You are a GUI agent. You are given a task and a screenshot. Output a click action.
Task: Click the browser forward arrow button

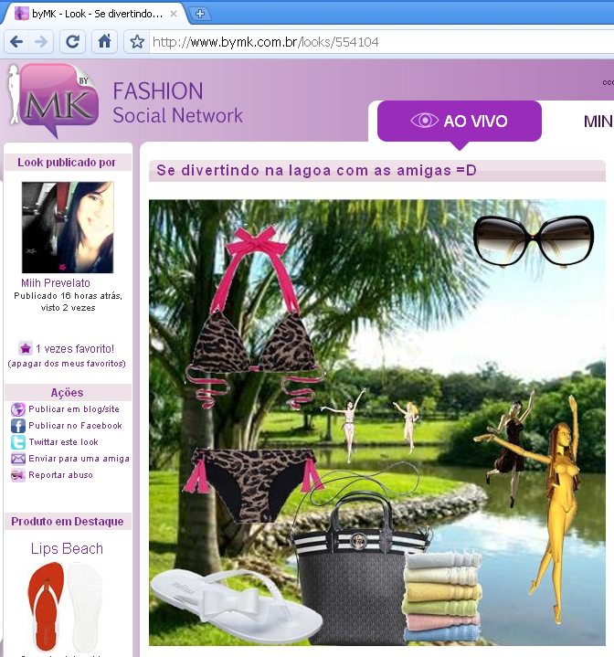coord(41,42)
